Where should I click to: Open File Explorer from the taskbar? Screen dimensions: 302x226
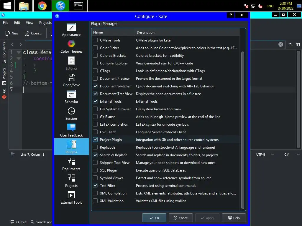(24, 6)
